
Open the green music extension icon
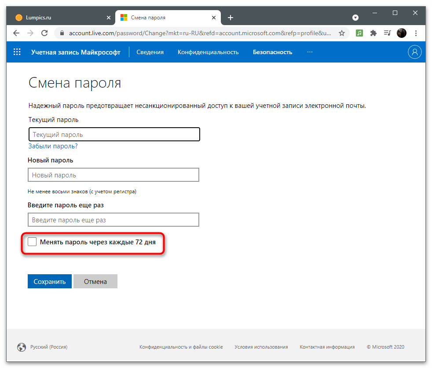pos(359,33)
